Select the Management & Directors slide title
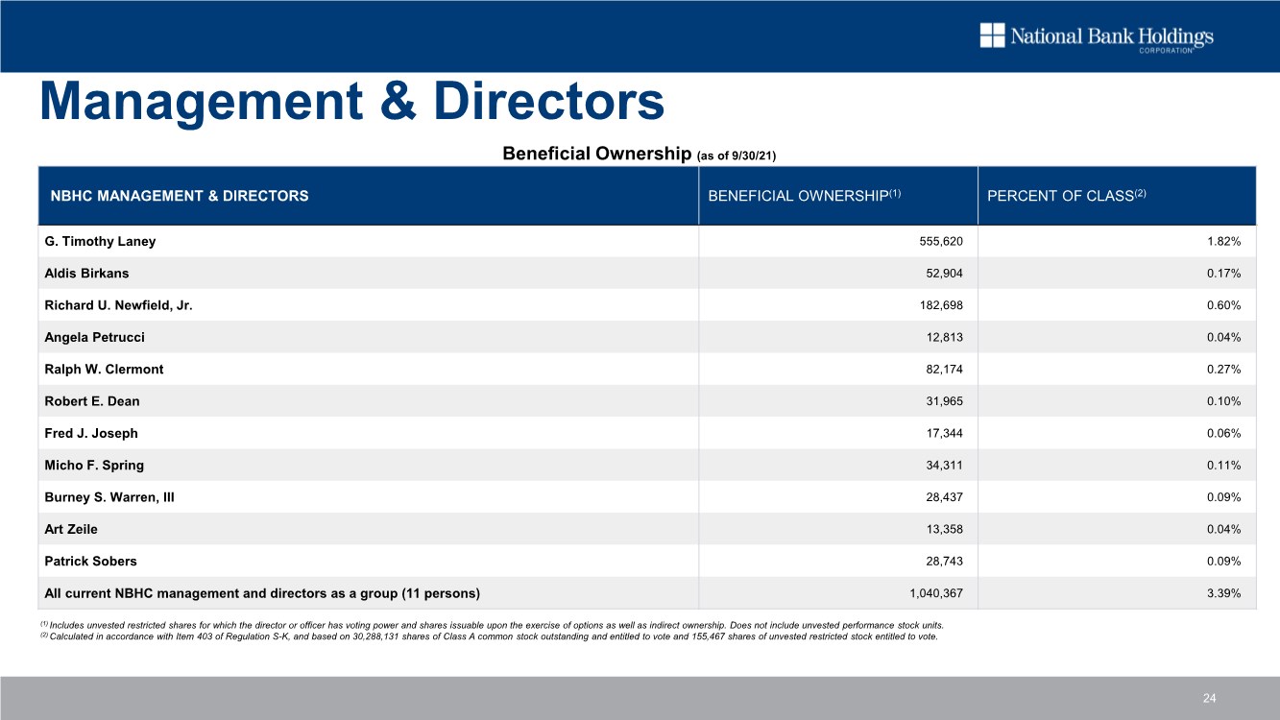1280x720 pixels. click(351, 102)
